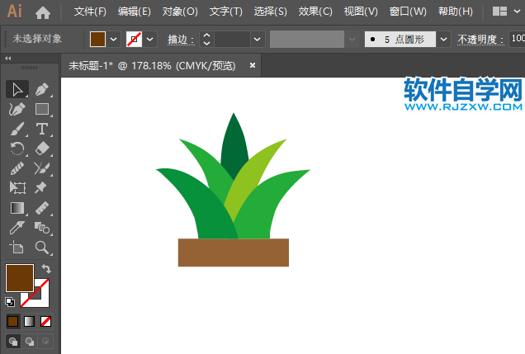Viewport: 525px width, 354px height.
Task: Open the 对象(O) menu
Action: [x=180, y=12]
